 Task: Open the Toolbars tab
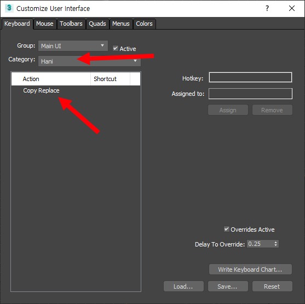71,24
